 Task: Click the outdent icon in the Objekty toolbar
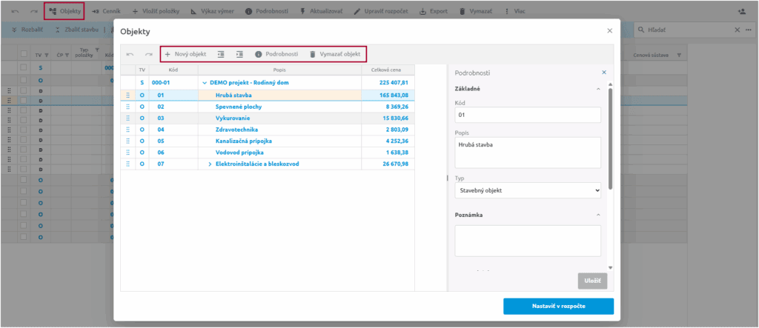tap(222, 54)
